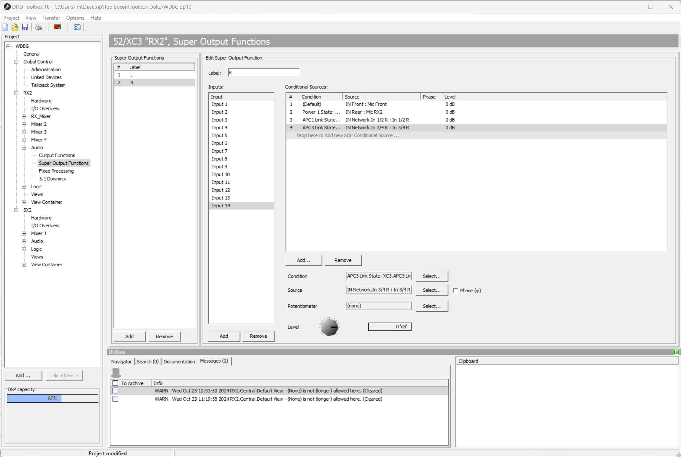Viewport: 681px width, 457px height.
Task: Click the Add button under Conditional Sources
Action: tap(303, 260)
